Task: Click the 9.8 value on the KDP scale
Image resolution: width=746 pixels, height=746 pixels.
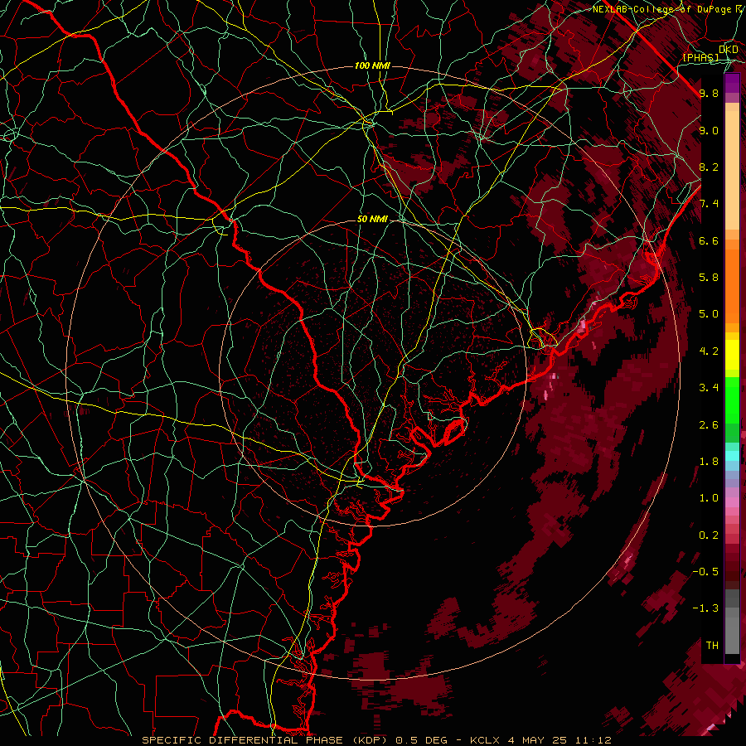Action: click(709, 93)
